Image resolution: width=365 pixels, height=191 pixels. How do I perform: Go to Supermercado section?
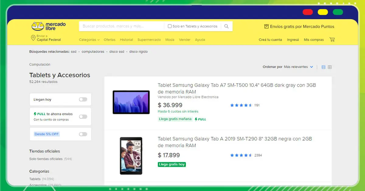[149, 40]
